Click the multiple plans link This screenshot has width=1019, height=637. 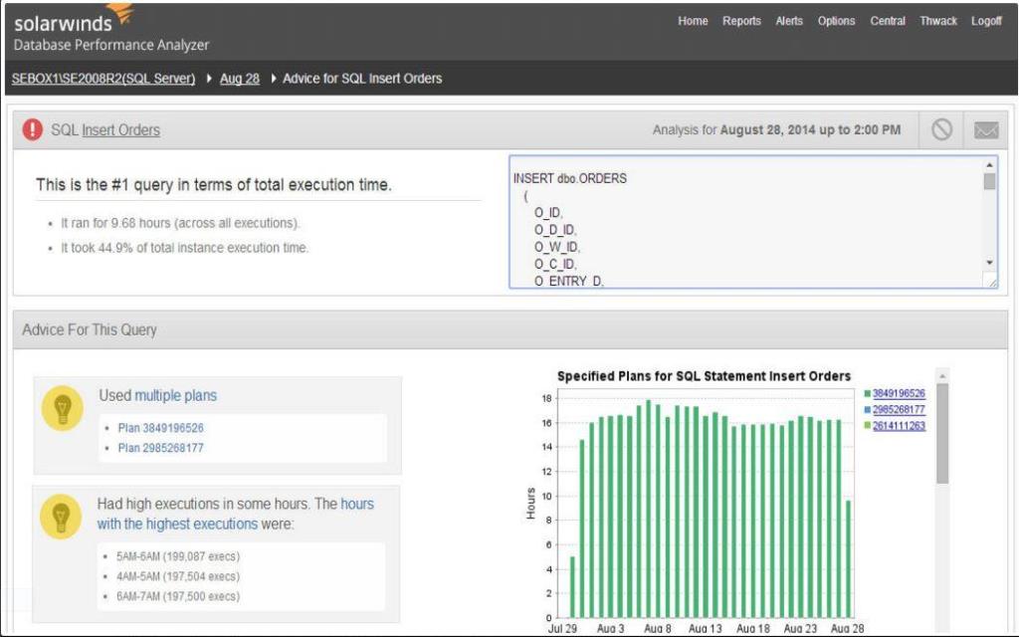[175, 396]
